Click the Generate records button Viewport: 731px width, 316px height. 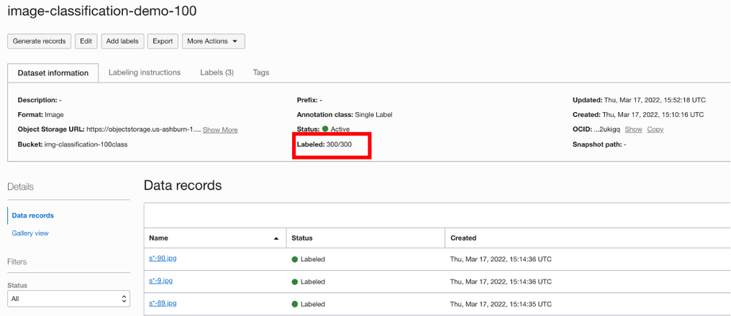pyautogui.click(x=39, y=41)
